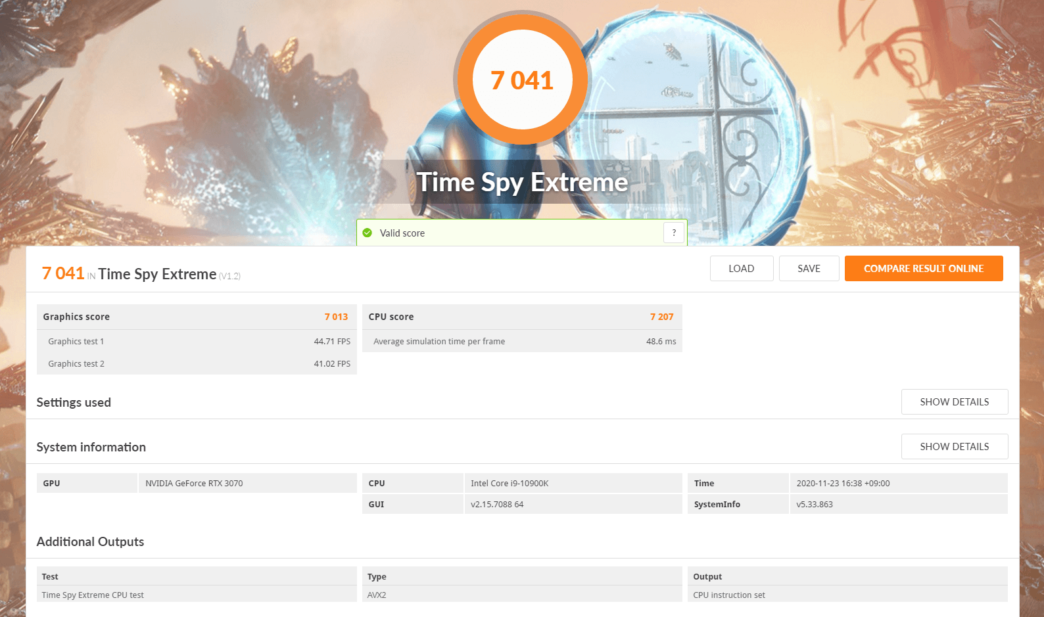Click the time 2020-11-23 16:38 +09:00

pos(899,483)
